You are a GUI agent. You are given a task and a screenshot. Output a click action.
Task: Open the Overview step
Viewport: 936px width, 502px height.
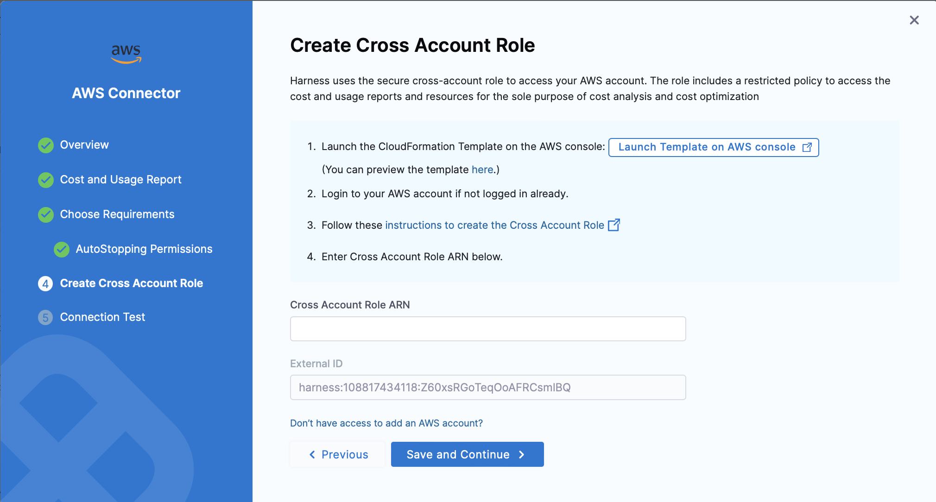pyautogui.click(x=84, y=145)
